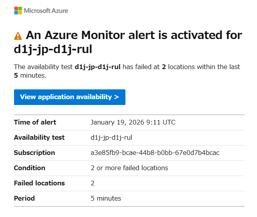The image size is (257, 217).
Task: Click the Condition row label
Action: click(30, 168)
